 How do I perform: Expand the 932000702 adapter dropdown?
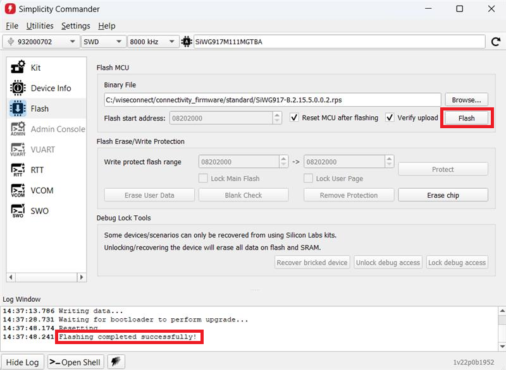point(40,42)
